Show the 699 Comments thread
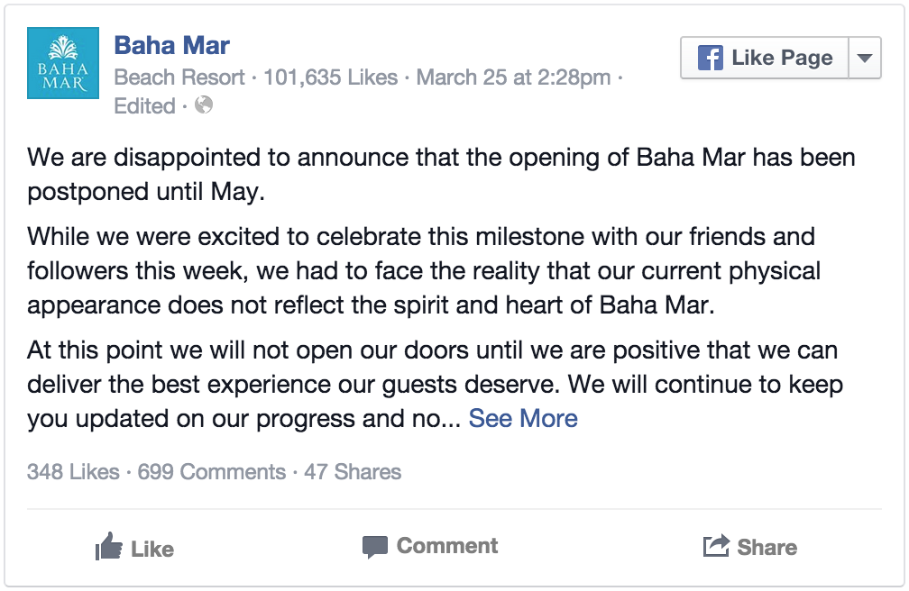This screenshot has height=591, width=909. [212, 472]
